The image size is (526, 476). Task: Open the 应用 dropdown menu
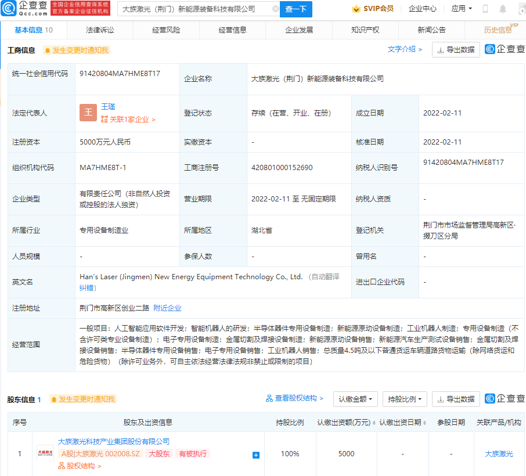click(x=461, y=9)
